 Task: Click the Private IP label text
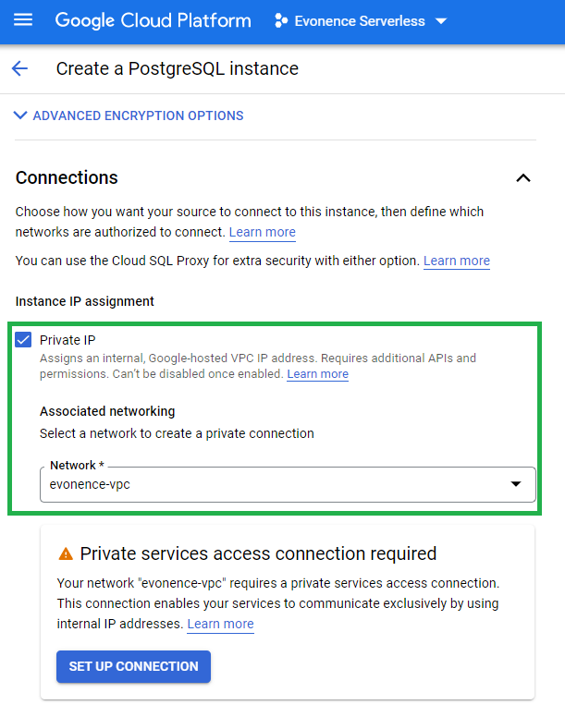[68, 340]
